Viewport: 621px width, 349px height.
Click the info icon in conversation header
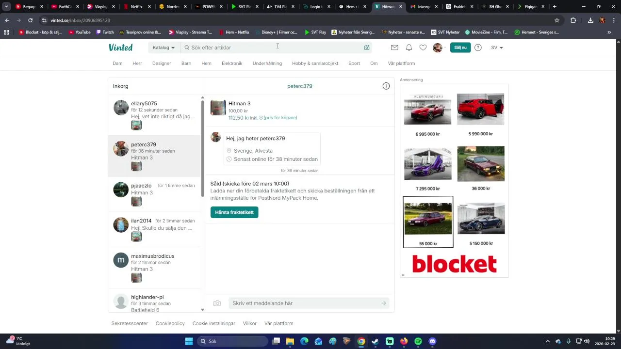[386, 86]
